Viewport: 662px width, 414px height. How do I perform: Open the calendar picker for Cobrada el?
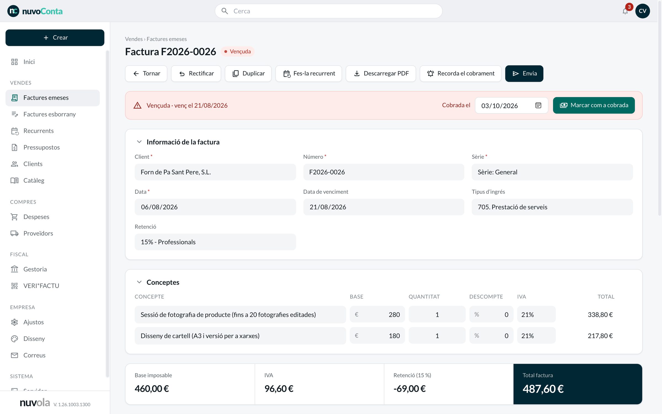pyautogui.click(x=538, y=105)
